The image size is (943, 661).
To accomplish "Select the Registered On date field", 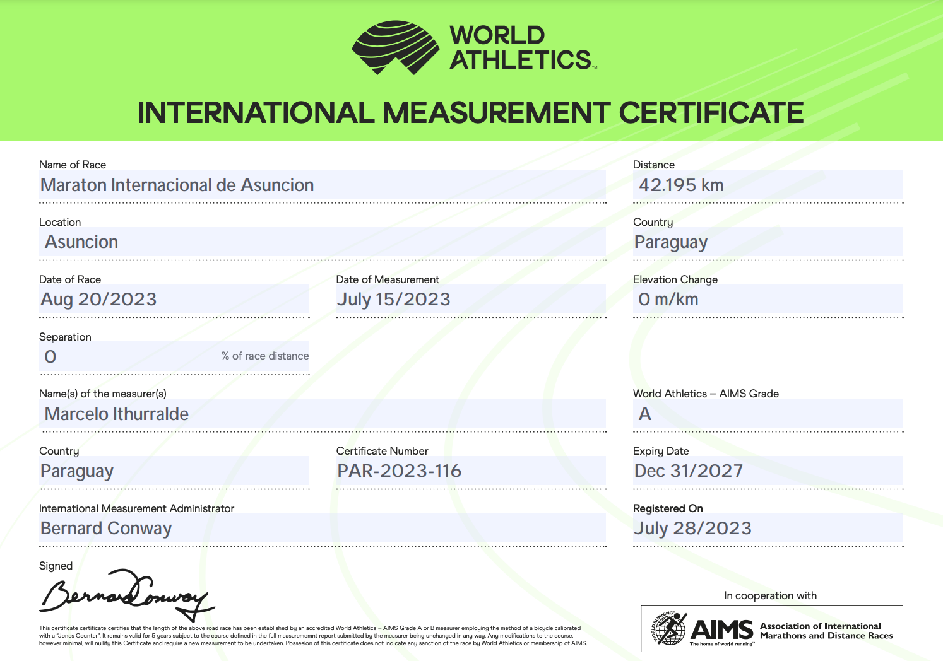I will tap(768, 529).
